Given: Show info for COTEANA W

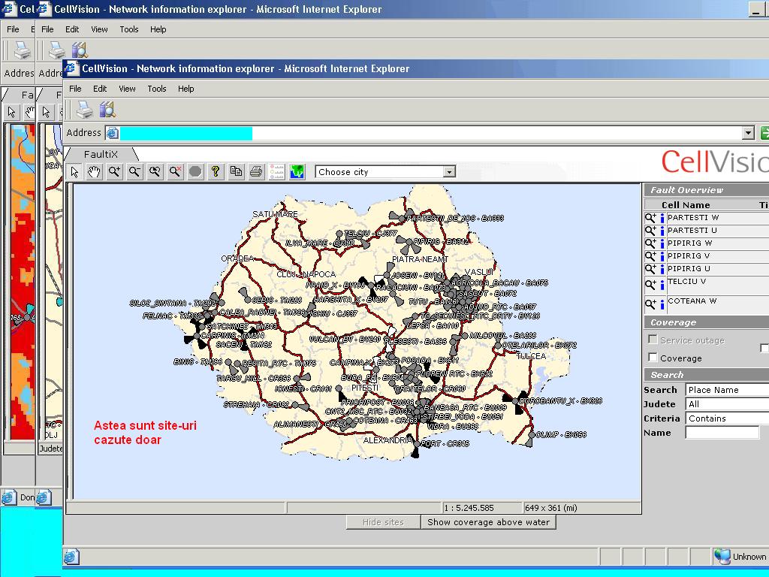Looking at the screenshot, I should click(x=662, y=304).
